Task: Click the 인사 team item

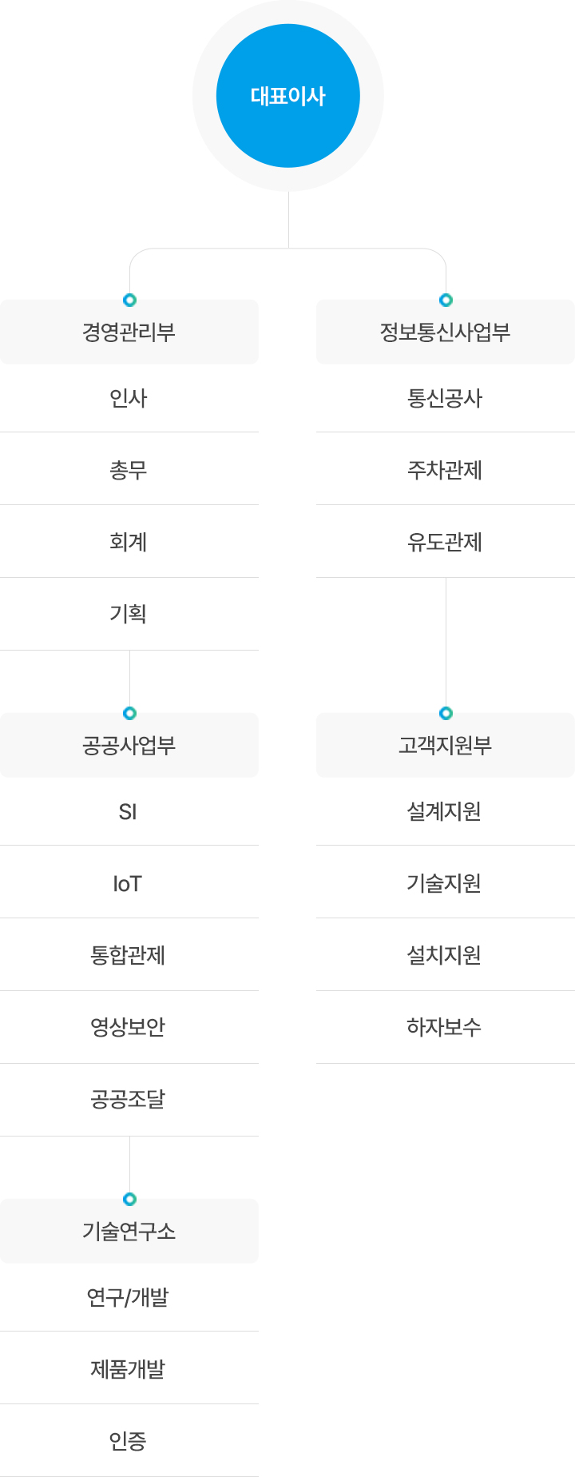Action: click(x=129, y=398)
